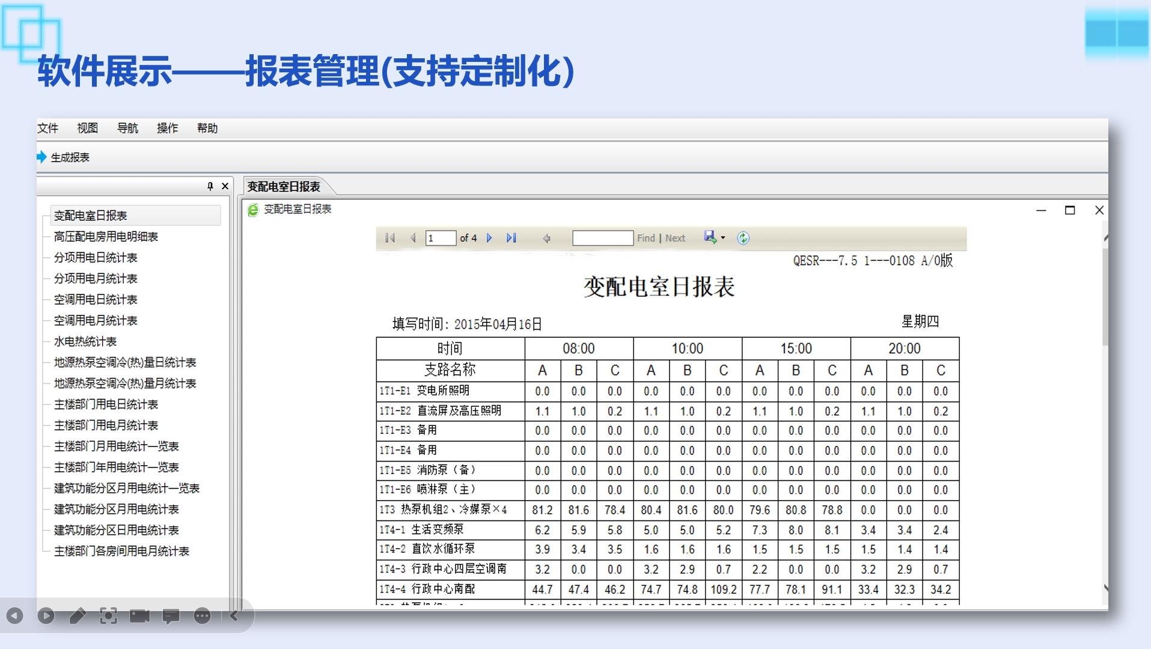Click the 支路名称 header cell
This screenshot has width=1151, height=649.
[x=450, y=370]
